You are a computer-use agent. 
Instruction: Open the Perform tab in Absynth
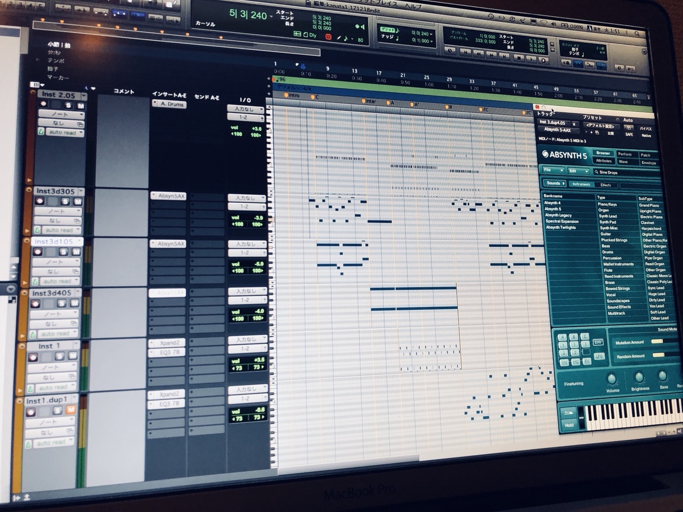point(627,154)
